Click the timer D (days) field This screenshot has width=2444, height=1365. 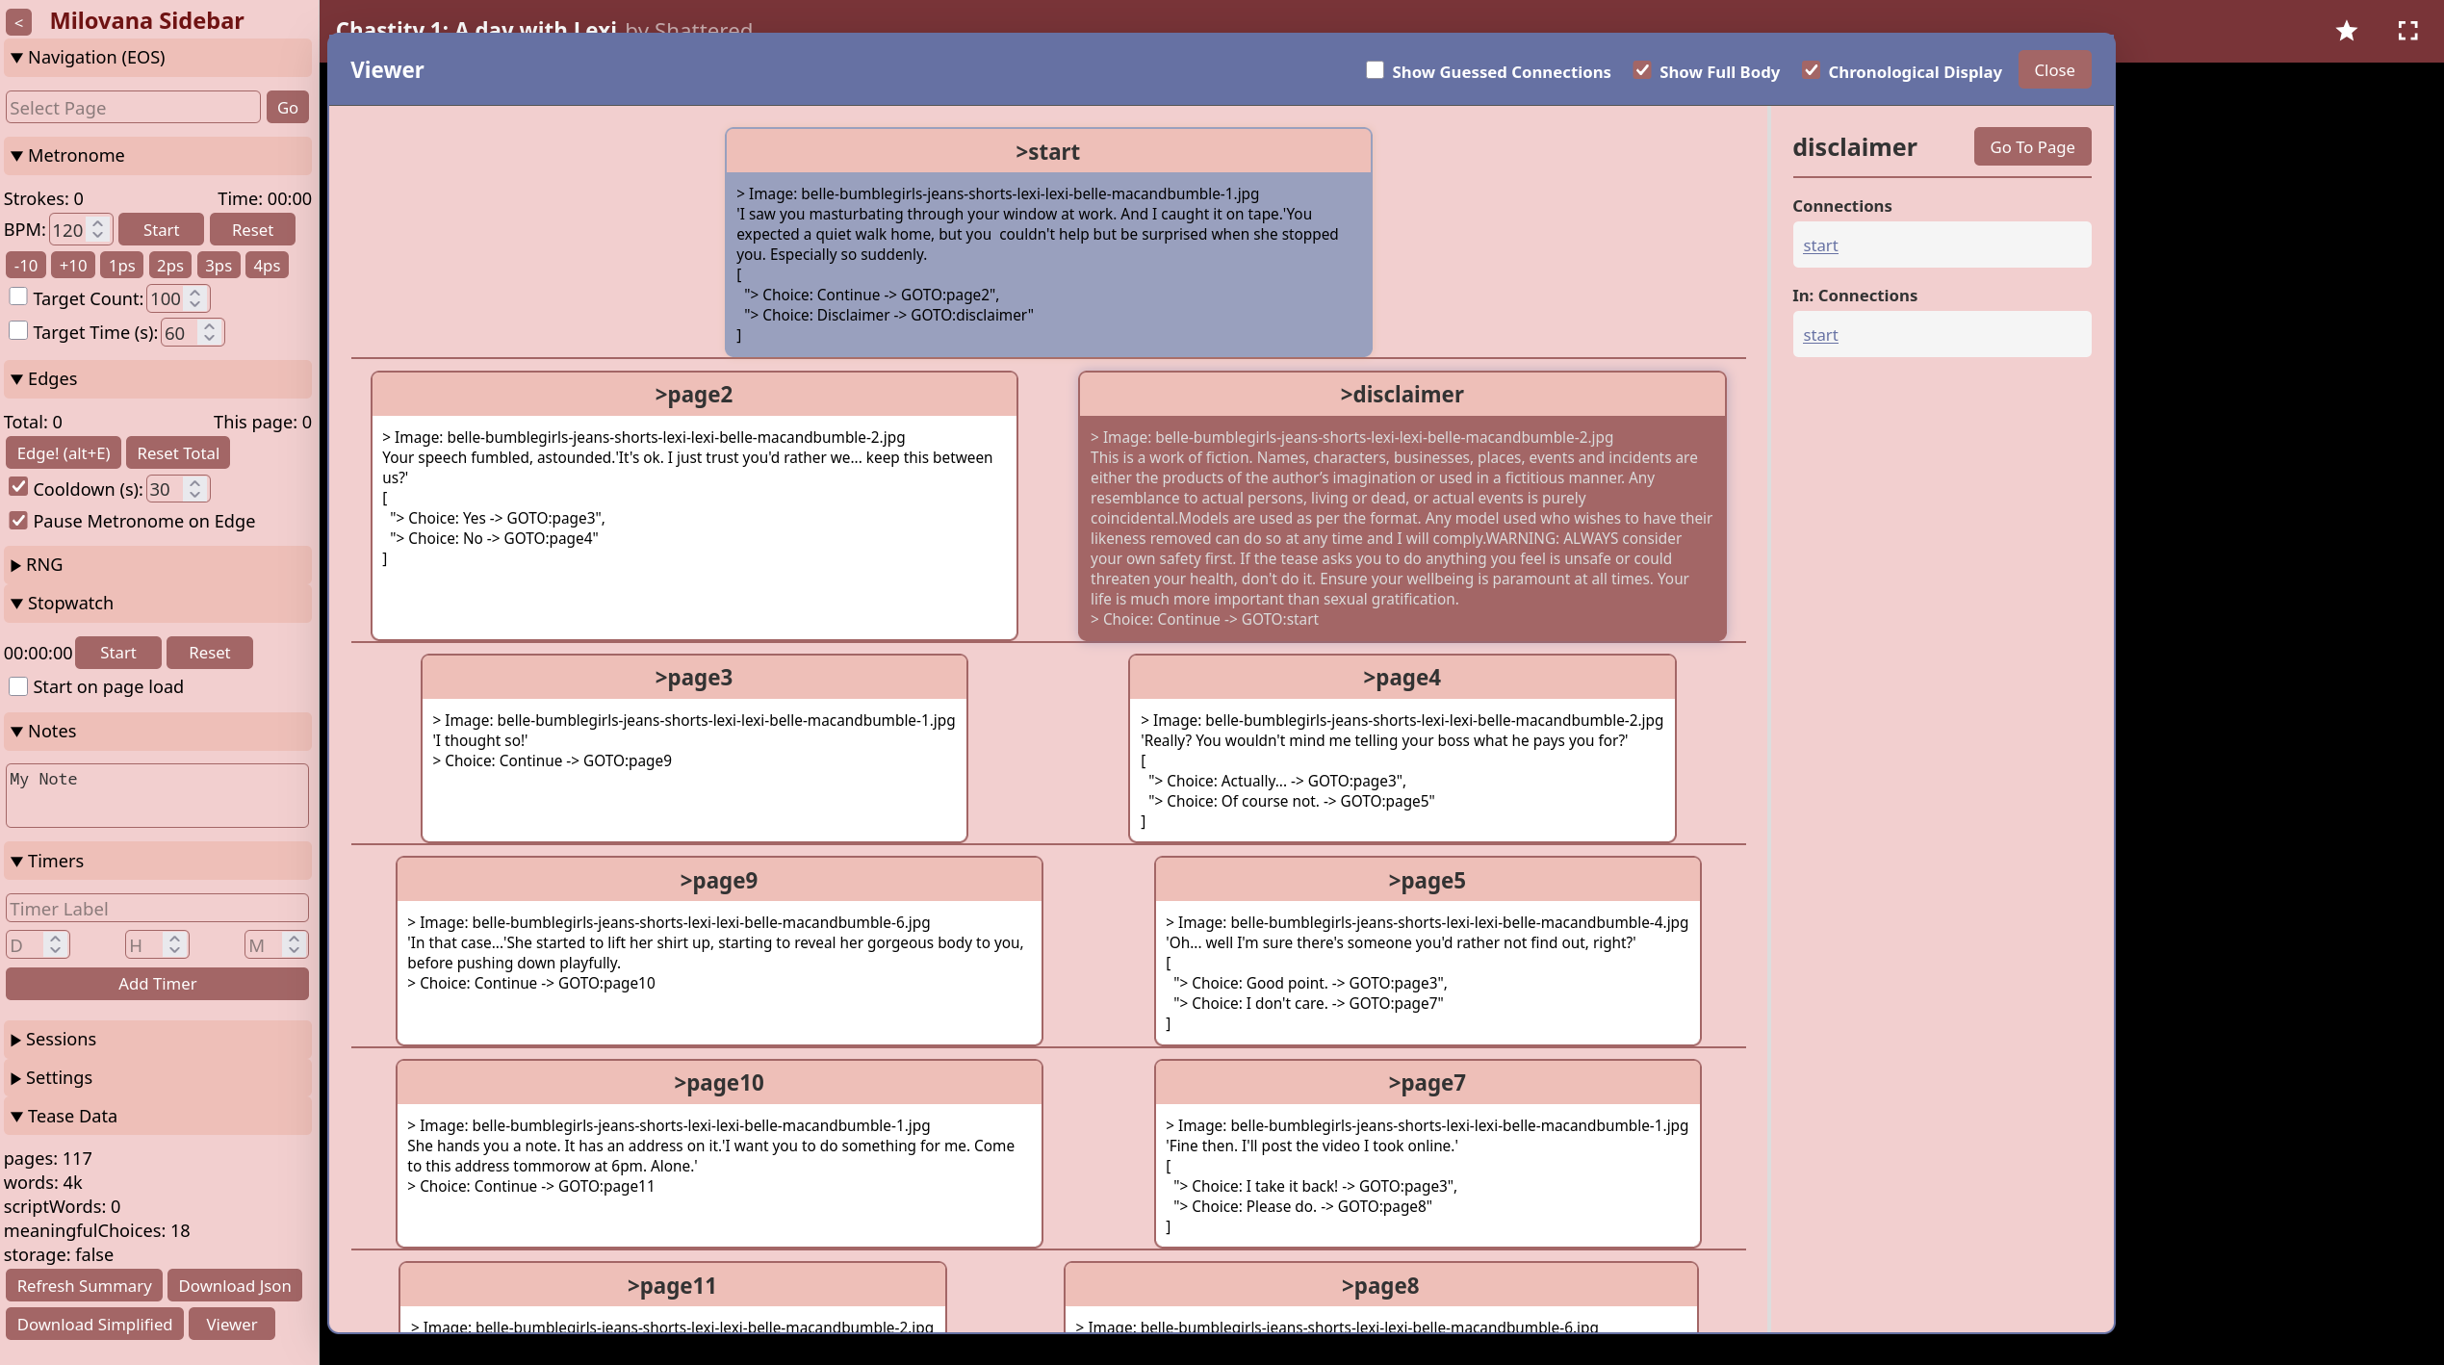[39, 945]
